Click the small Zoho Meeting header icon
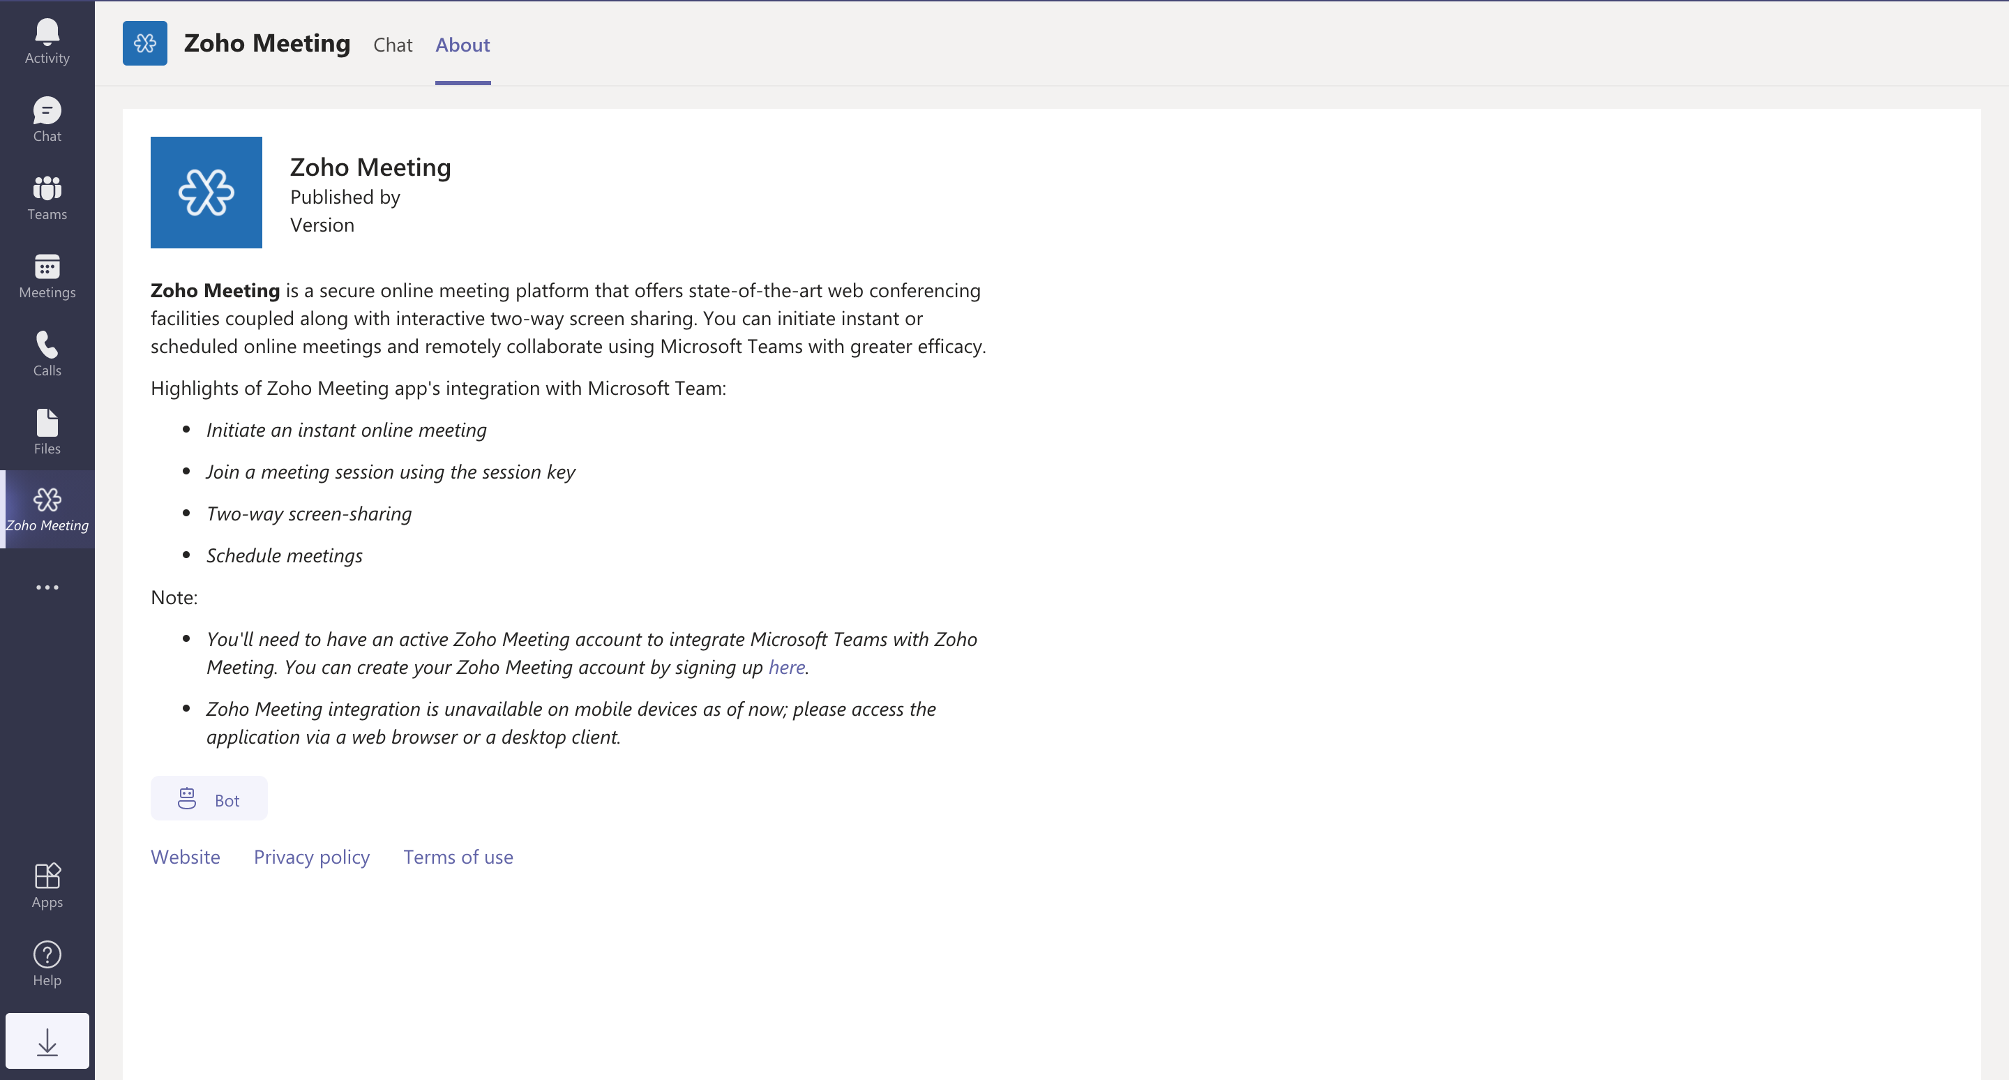2009x1080 pixels. (x=144, y=44)
